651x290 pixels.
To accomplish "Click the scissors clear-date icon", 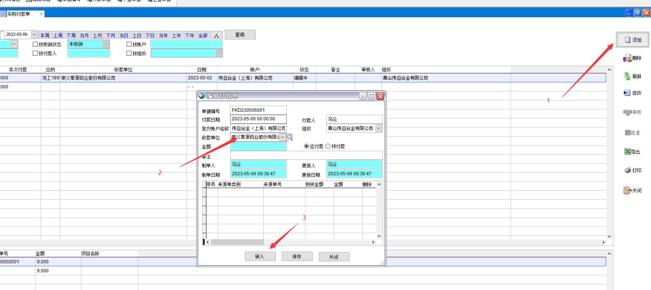I will coord(216,35).
